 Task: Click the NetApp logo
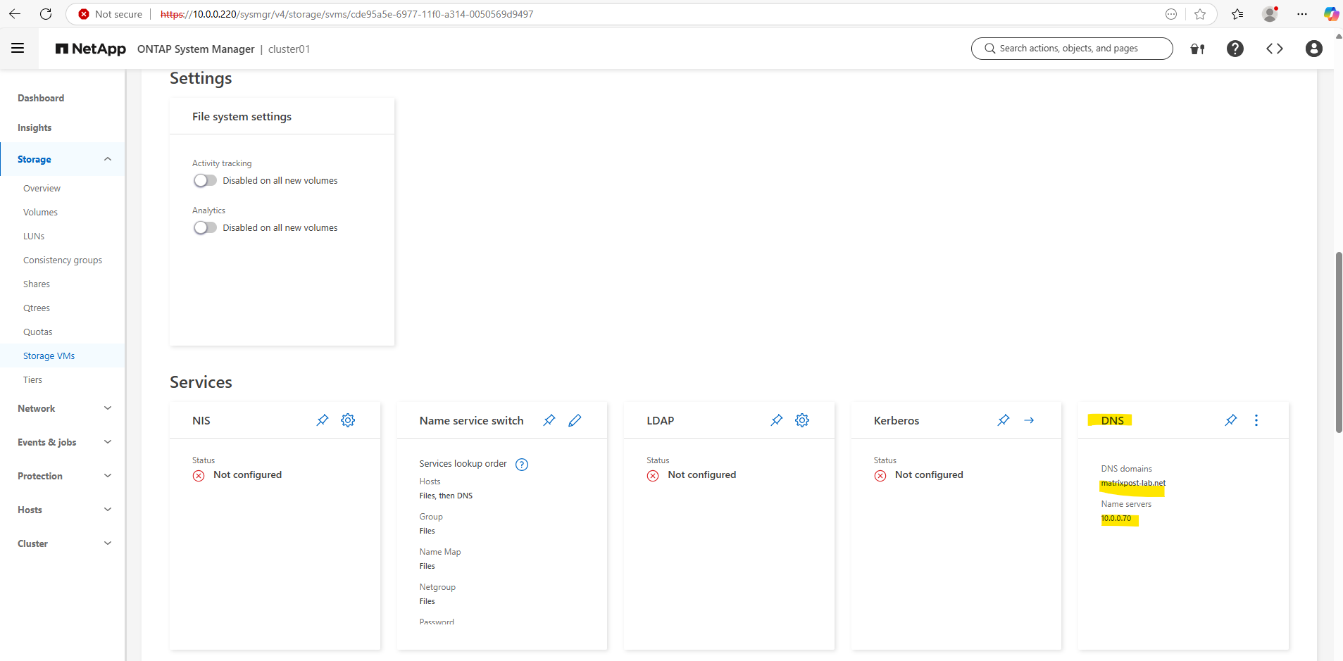tap(91, 49)
